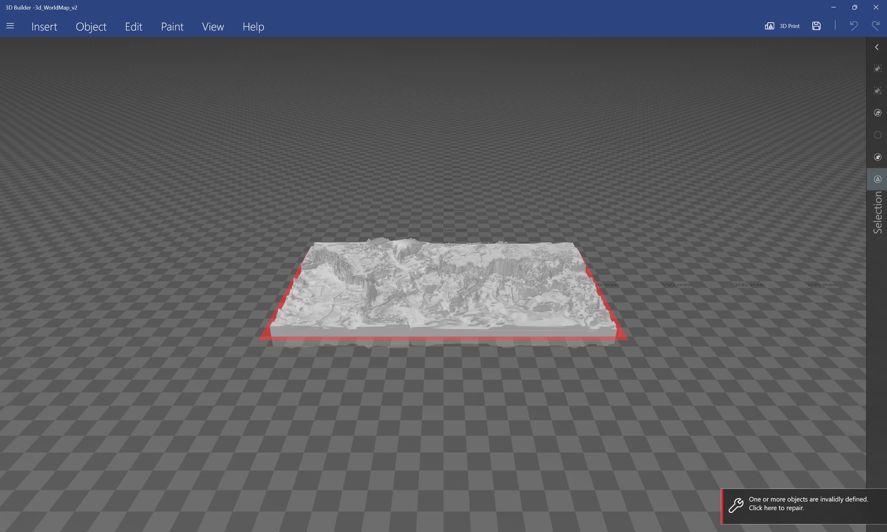Open the Paint menu

[x=172, y=27]
